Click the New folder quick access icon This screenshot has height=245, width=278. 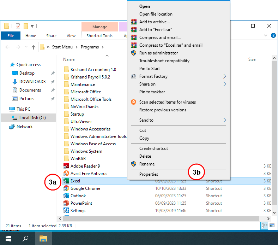(x=26, y=26)
